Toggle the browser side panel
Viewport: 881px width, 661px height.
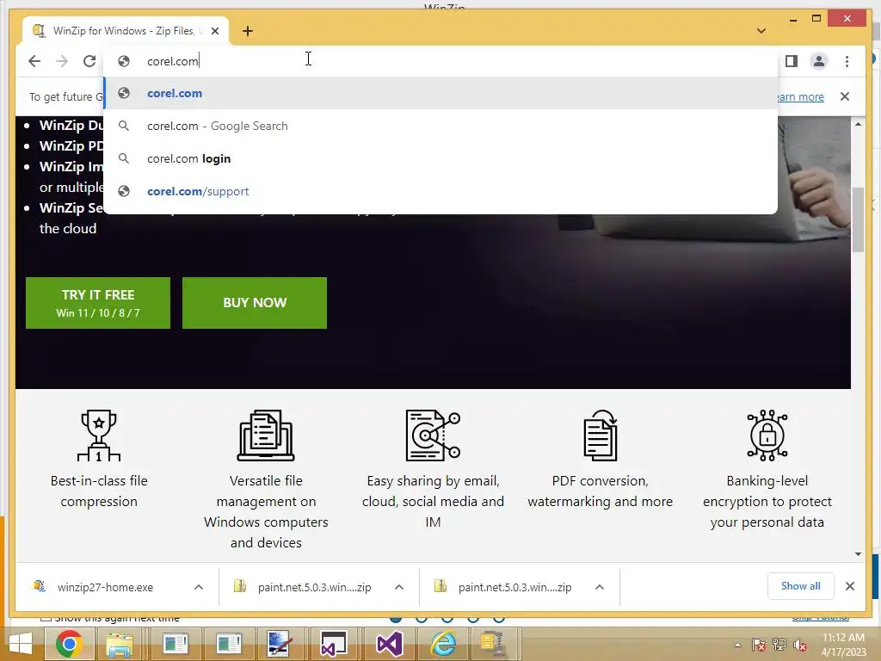pyautogui.click(x=792, y=61)
